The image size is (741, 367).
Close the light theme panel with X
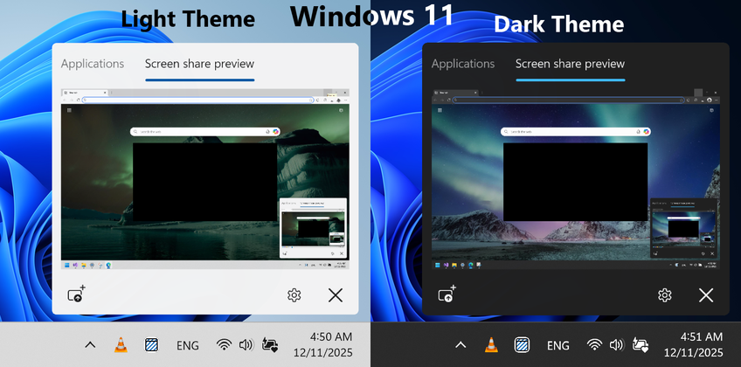[335, 295]
